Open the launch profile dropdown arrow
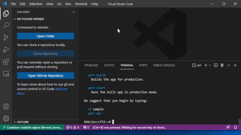241x135 pixels. point(210,65)
